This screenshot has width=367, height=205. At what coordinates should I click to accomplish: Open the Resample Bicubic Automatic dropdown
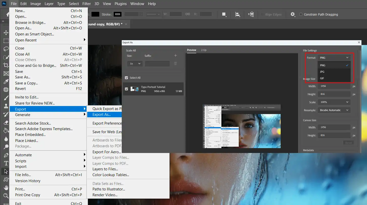(334, 110)
